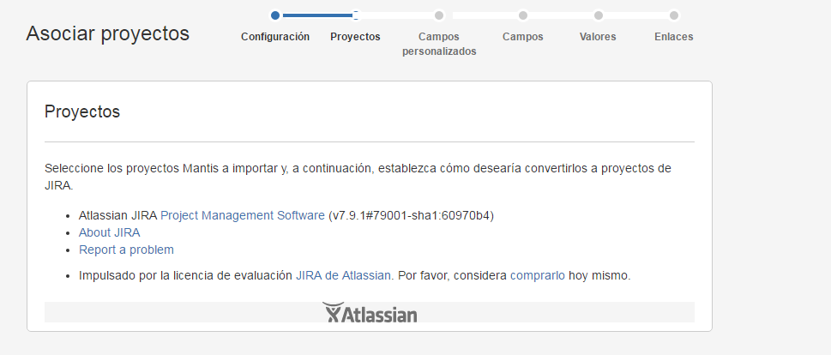
Task: Click the version text v7.9.1#79001-sha1:60970b4
Action: coord(411,215)
